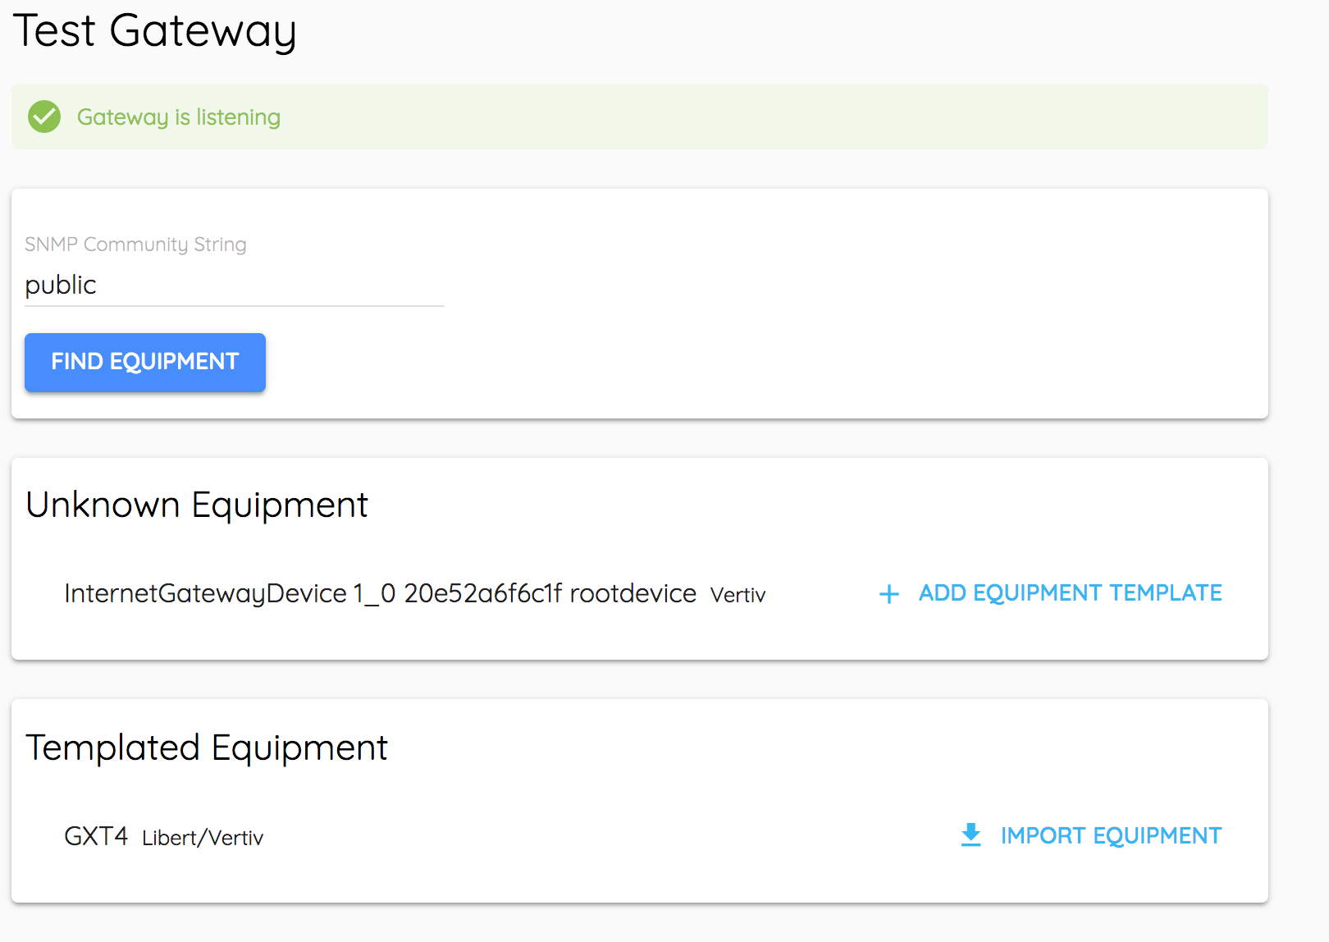Viewport: 1329px width, 942px height.
Task: Click the Libert/Vertiv manufacturer label
Action: tap(203, 838)
